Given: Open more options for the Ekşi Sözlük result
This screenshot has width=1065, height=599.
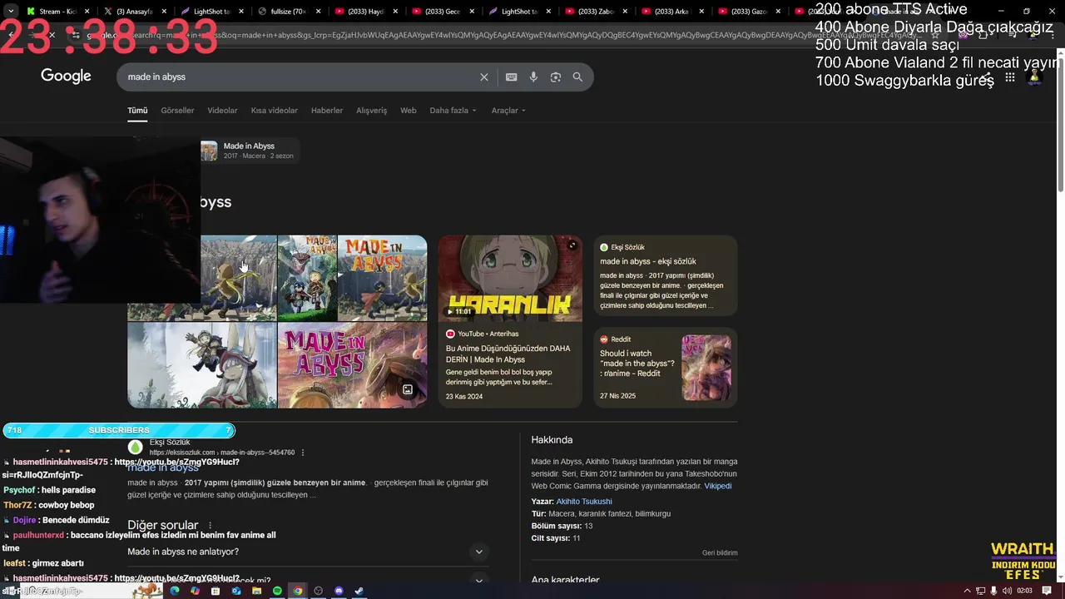Looking at the screenshot, I should tap(303, 453).
